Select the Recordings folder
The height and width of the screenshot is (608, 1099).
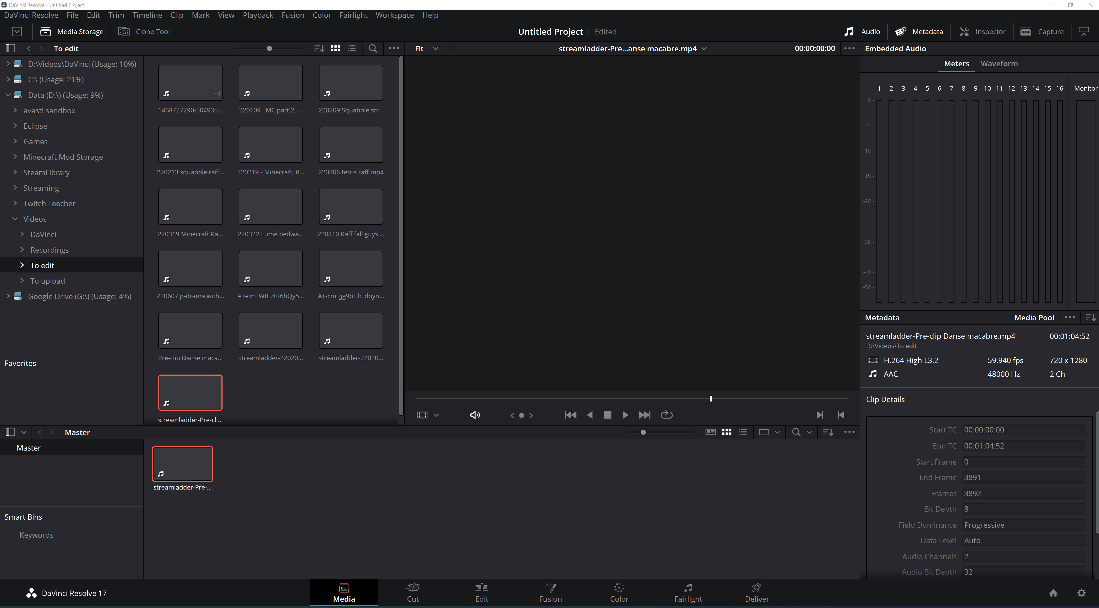[x=50, y=250]
